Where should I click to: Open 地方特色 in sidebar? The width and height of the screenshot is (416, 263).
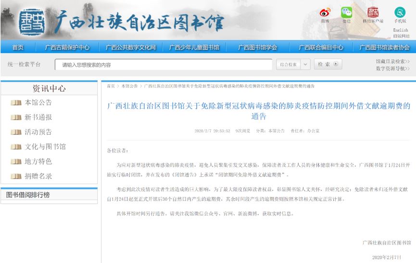(x=38, y=162)
